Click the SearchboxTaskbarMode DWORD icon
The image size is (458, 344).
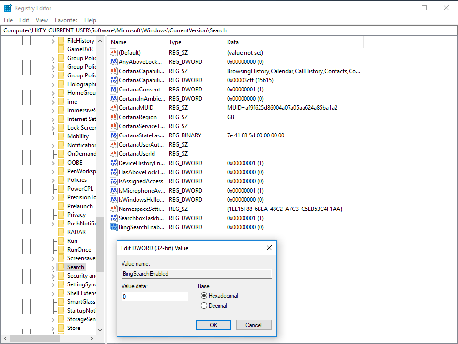click(114, 218)
